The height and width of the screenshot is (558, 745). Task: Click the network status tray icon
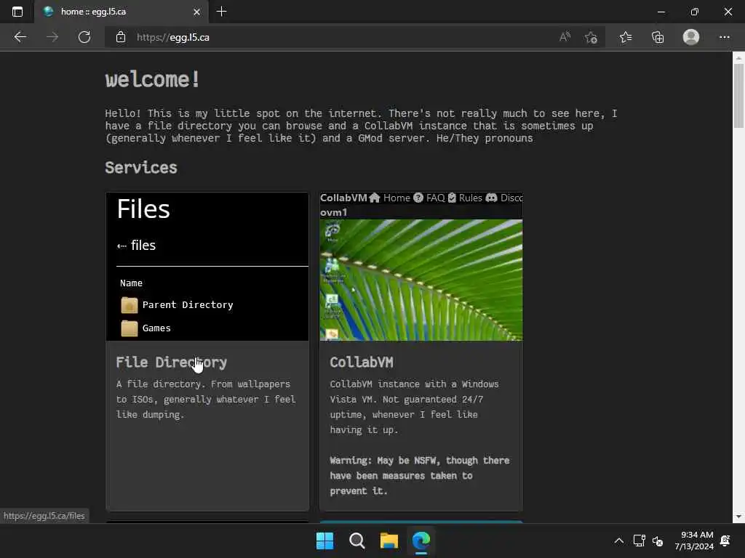pyautogui.click(x=639, y=541)
